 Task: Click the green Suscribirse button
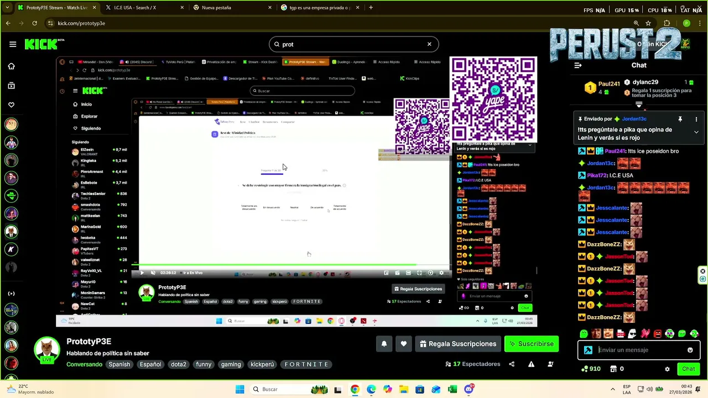point(532,344)
